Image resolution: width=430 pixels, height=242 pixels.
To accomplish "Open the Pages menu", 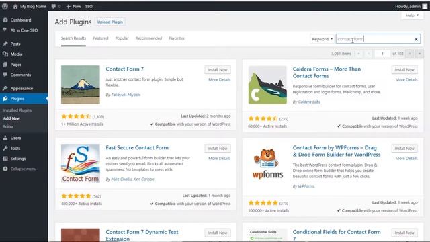I will [x=16, y=65].
